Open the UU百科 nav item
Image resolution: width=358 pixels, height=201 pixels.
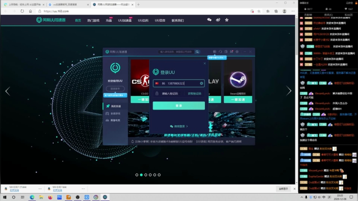coord(143,20)
